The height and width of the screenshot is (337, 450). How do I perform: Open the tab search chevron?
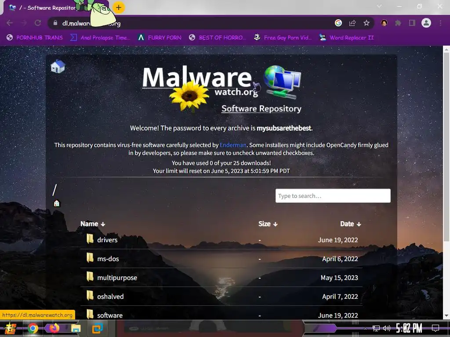[x=379, y=6]
